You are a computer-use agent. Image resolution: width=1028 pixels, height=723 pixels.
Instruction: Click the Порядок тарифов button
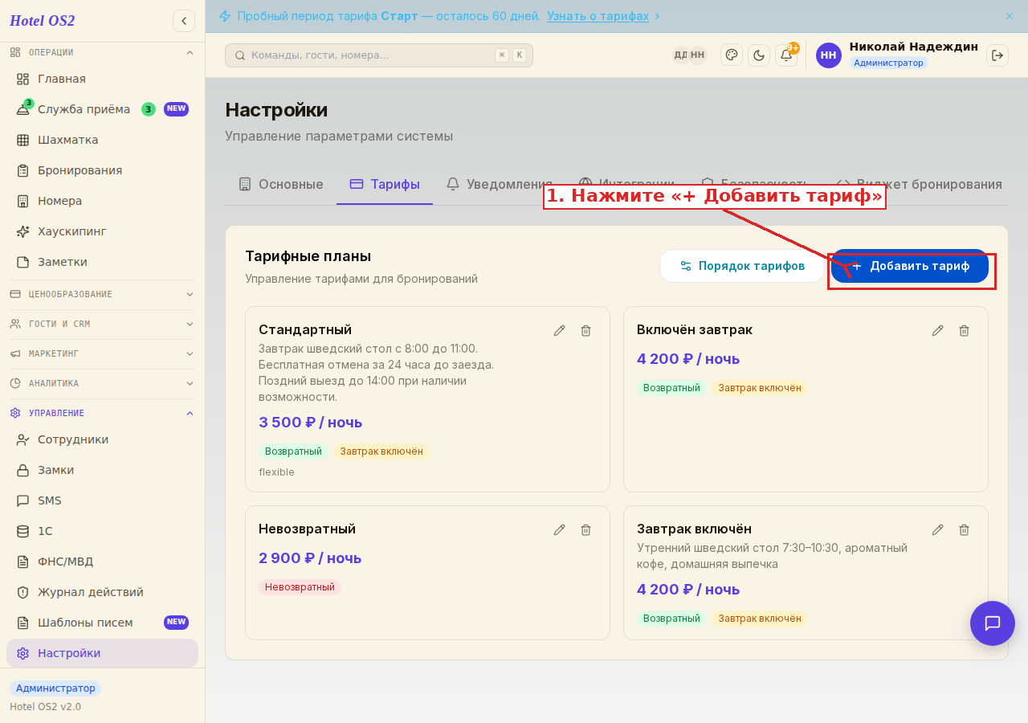[x=742, y=266]
